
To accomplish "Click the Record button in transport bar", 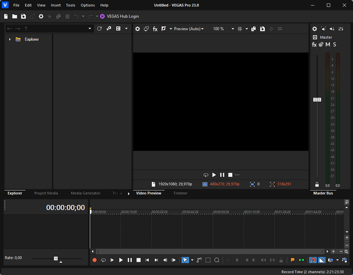I will point(94,260).
